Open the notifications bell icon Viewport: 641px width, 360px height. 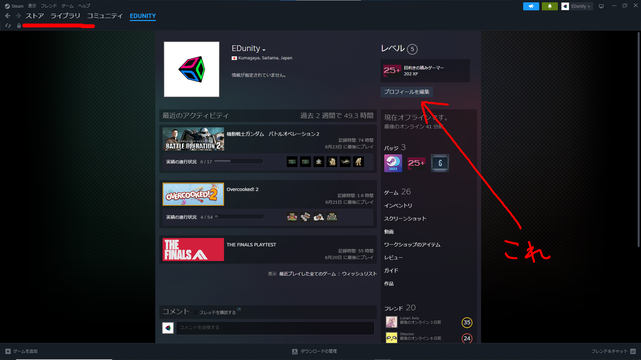[550, 6]
